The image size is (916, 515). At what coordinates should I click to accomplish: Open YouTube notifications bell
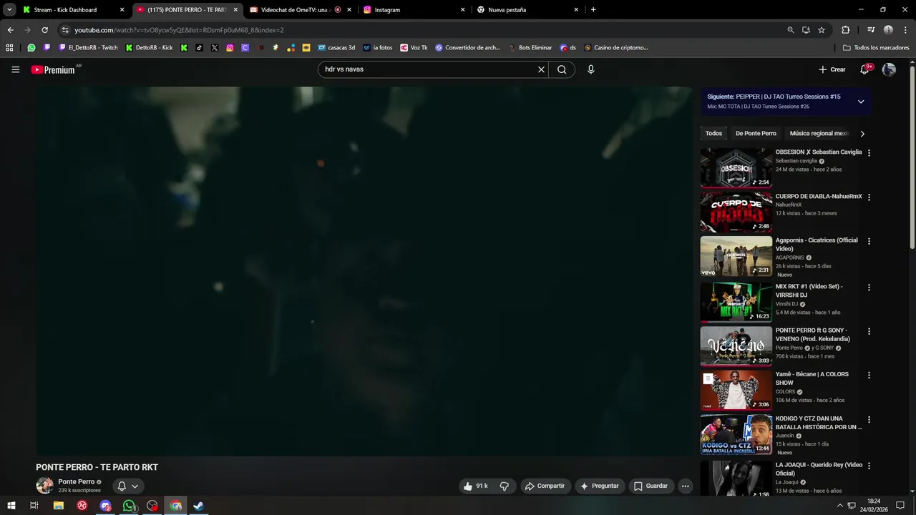click(864, 69)
